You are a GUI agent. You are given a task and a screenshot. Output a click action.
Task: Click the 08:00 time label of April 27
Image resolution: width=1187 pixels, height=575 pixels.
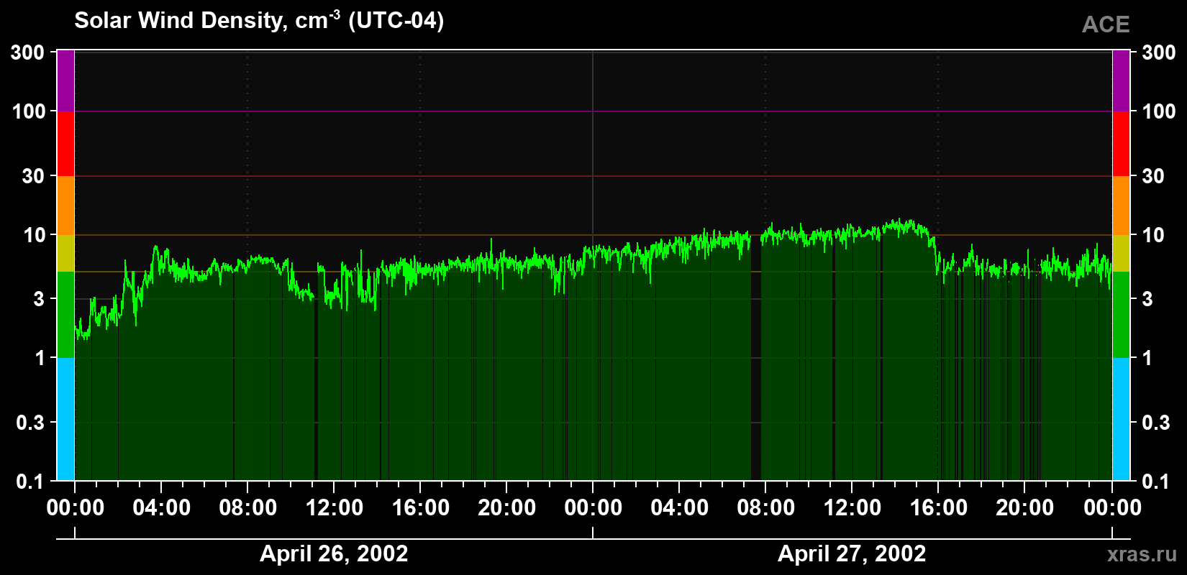765,508
